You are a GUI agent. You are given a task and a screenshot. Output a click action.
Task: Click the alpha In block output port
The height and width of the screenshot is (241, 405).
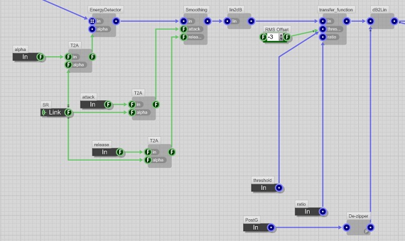[40, 57]
